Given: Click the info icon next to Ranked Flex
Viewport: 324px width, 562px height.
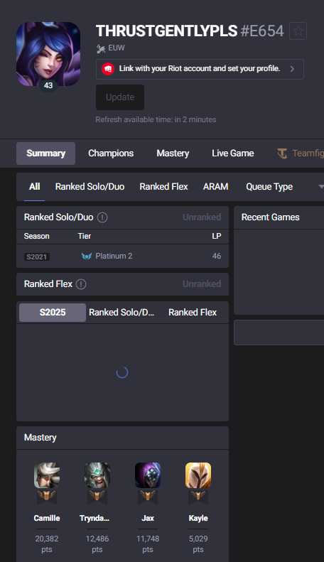Looking at the screenshot, I should [x=81, y=284].
